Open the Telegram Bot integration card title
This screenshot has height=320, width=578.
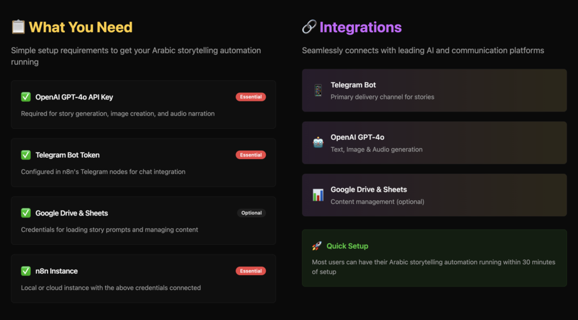(353, 85)
